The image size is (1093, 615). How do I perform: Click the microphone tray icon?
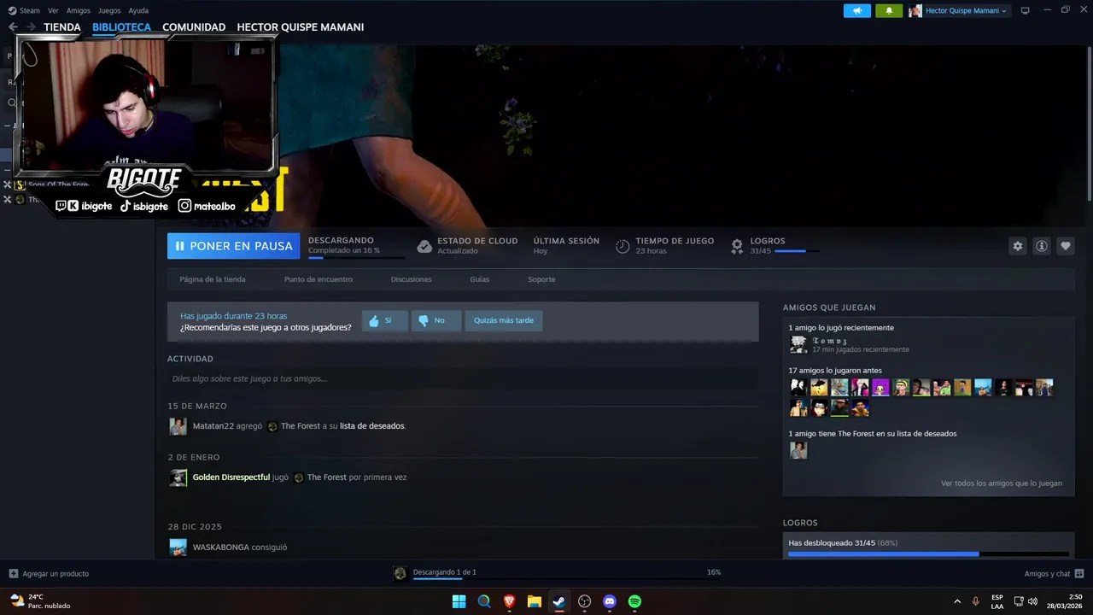[x=975, y=601]
